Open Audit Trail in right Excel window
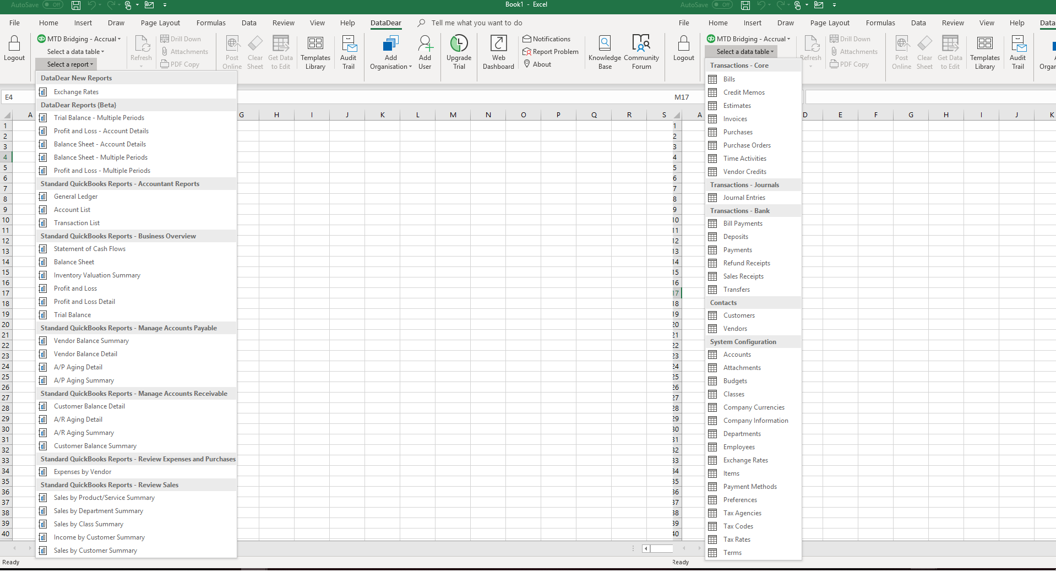 click(1018, 53)
